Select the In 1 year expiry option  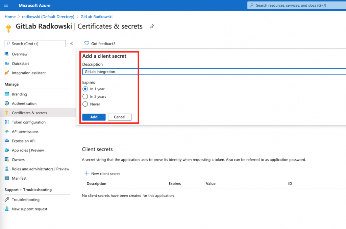pyautogui.click(x=85, y=89)
